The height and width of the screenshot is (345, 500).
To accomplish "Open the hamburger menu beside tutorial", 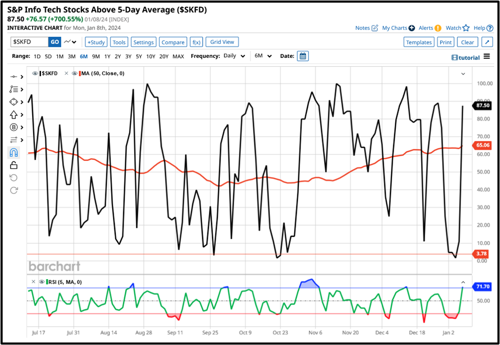I will (x=486, y=57).
